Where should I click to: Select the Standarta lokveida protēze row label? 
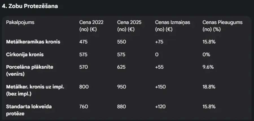tap(29, 110)
